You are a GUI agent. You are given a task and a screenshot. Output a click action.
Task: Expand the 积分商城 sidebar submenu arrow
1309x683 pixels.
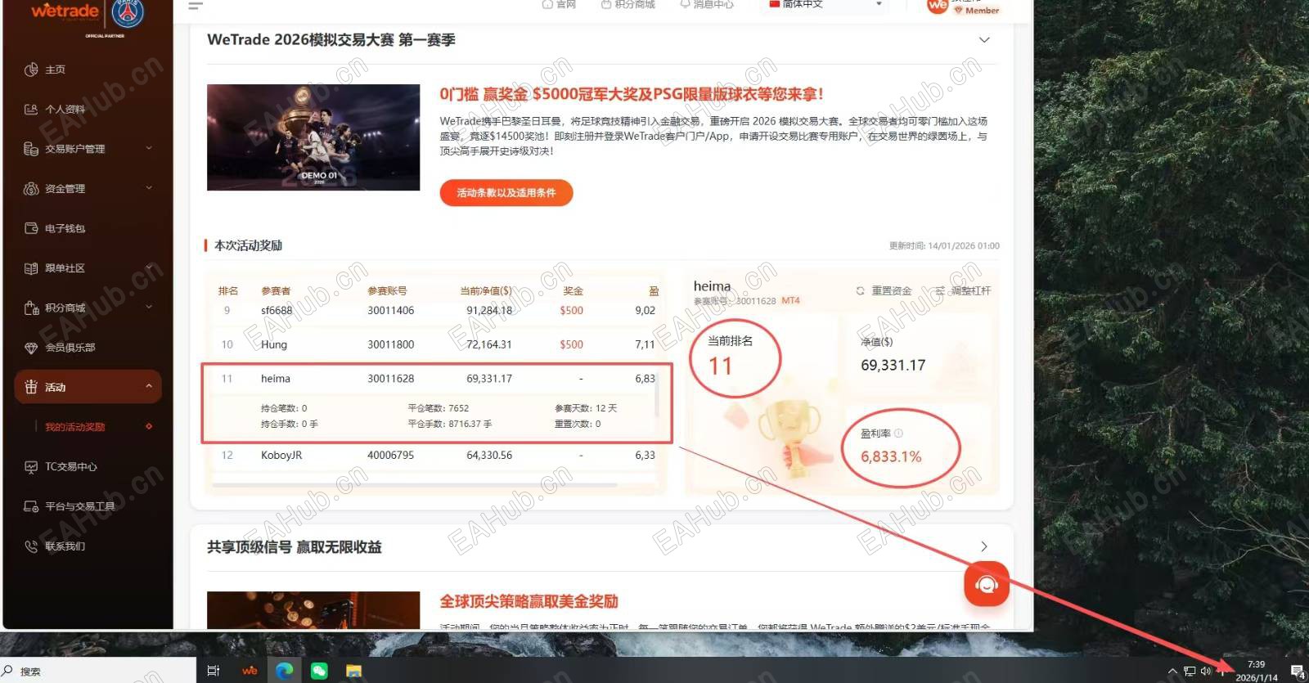(149, 308)
